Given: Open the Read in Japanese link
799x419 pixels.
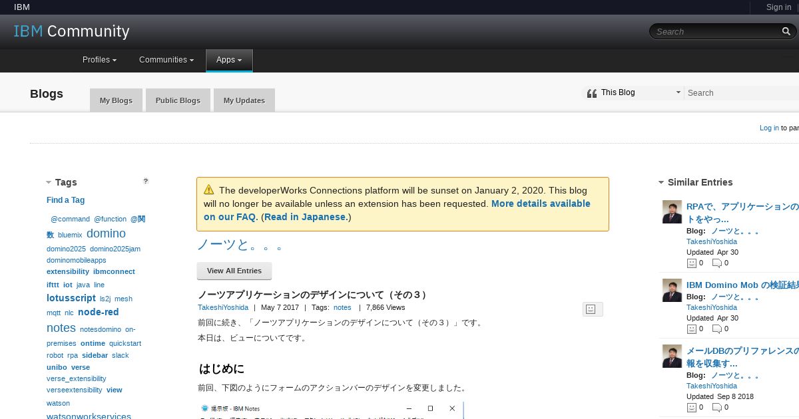Looking at the screenshot, I should (306, 217).
